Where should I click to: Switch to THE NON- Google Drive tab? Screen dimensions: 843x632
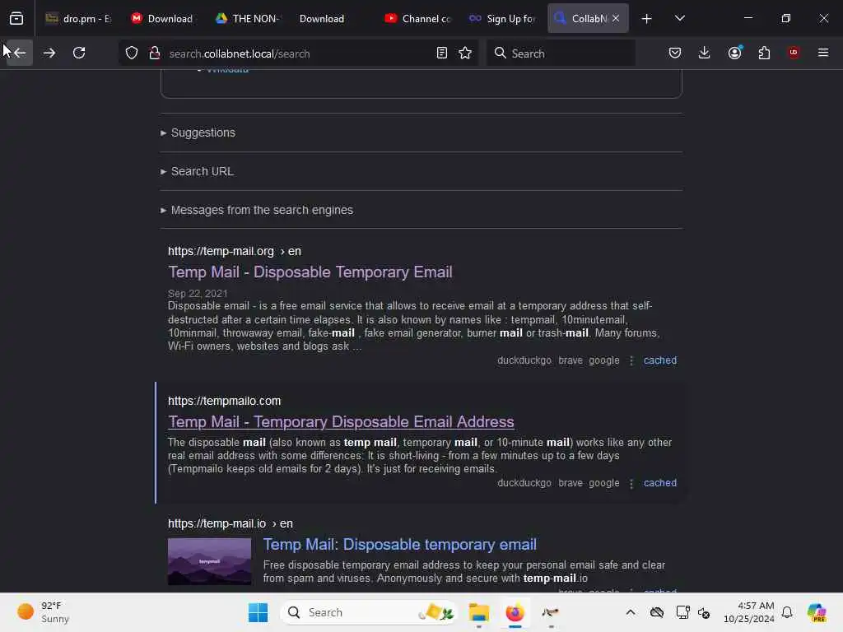tap(247, 18)
